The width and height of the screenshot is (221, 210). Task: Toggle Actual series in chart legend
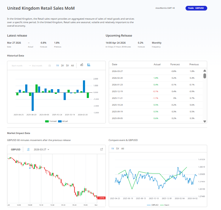tap(63, 121)
